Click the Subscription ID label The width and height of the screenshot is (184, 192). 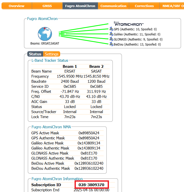(x=46, y=185)
